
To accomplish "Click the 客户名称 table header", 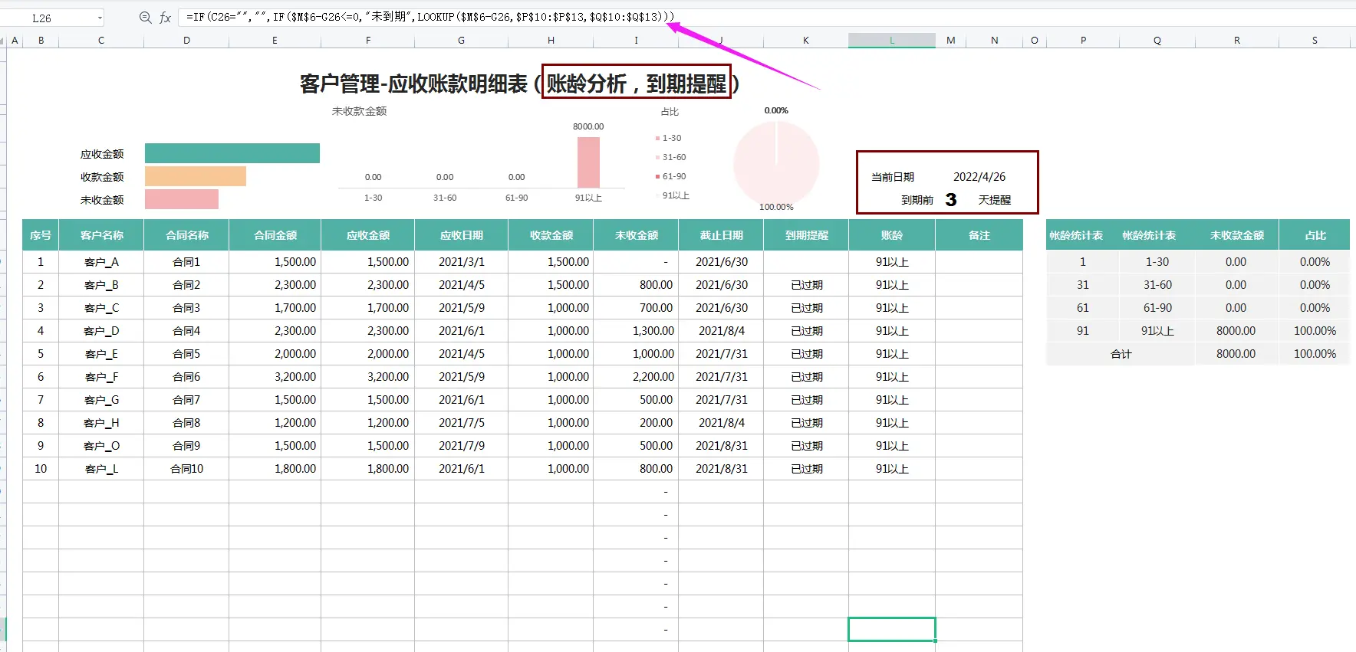I will click(101, 235).
